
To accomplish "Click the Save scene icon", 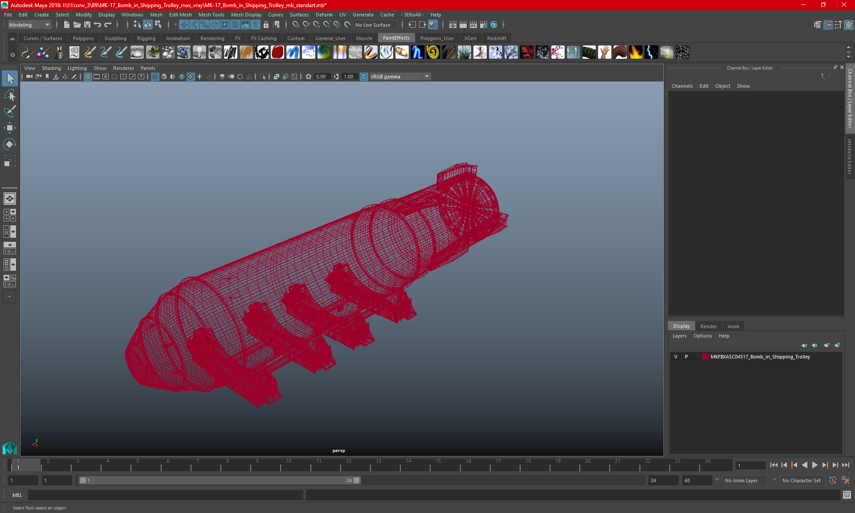I will (87, 25).
